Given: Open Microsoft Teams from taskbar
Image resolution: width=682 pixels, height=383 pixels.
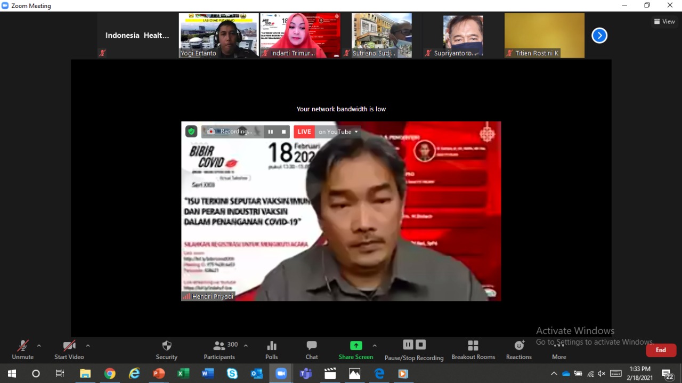Looking at the screenshot, I should 306,373.
